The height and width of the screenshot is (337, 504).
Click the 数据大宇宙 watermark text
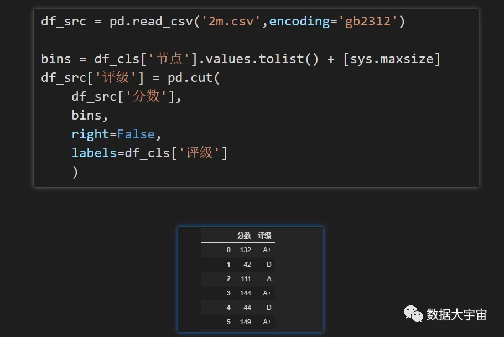point(457,314)
